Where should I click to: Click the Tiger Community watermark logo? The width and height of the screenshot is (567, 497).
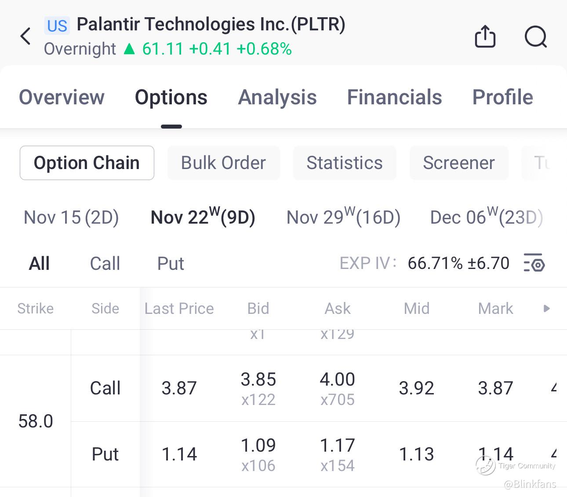[485, 466]
